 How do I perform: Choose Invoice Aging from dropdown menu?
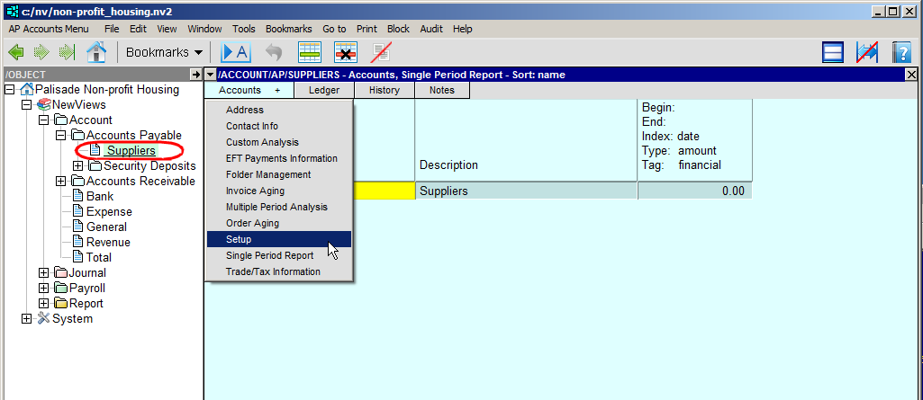tap(255, 191)
